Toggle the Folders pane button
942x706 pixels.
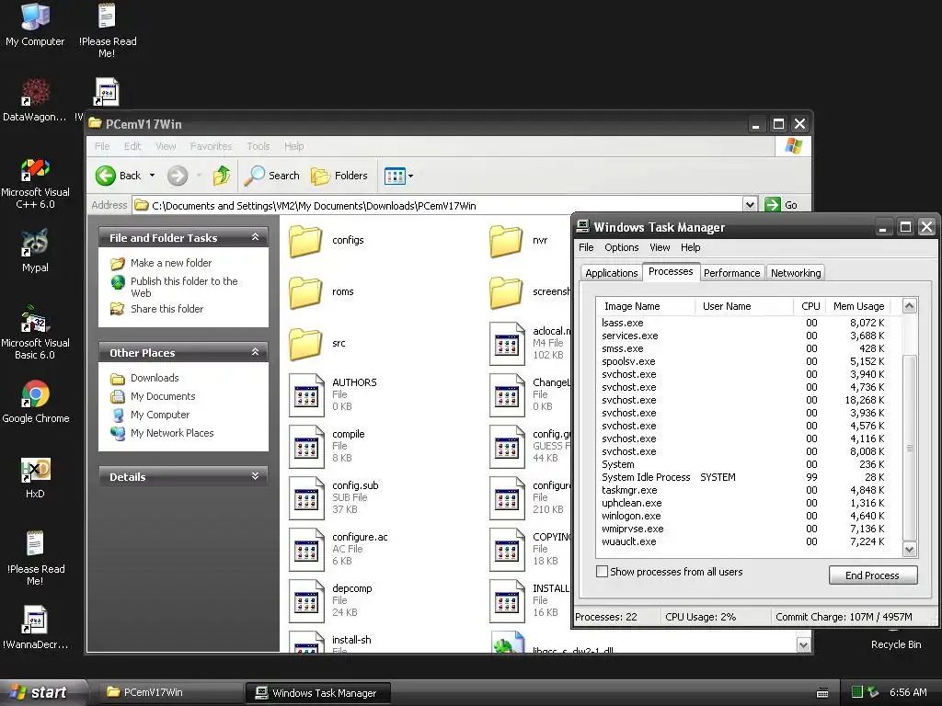(339, 176)
